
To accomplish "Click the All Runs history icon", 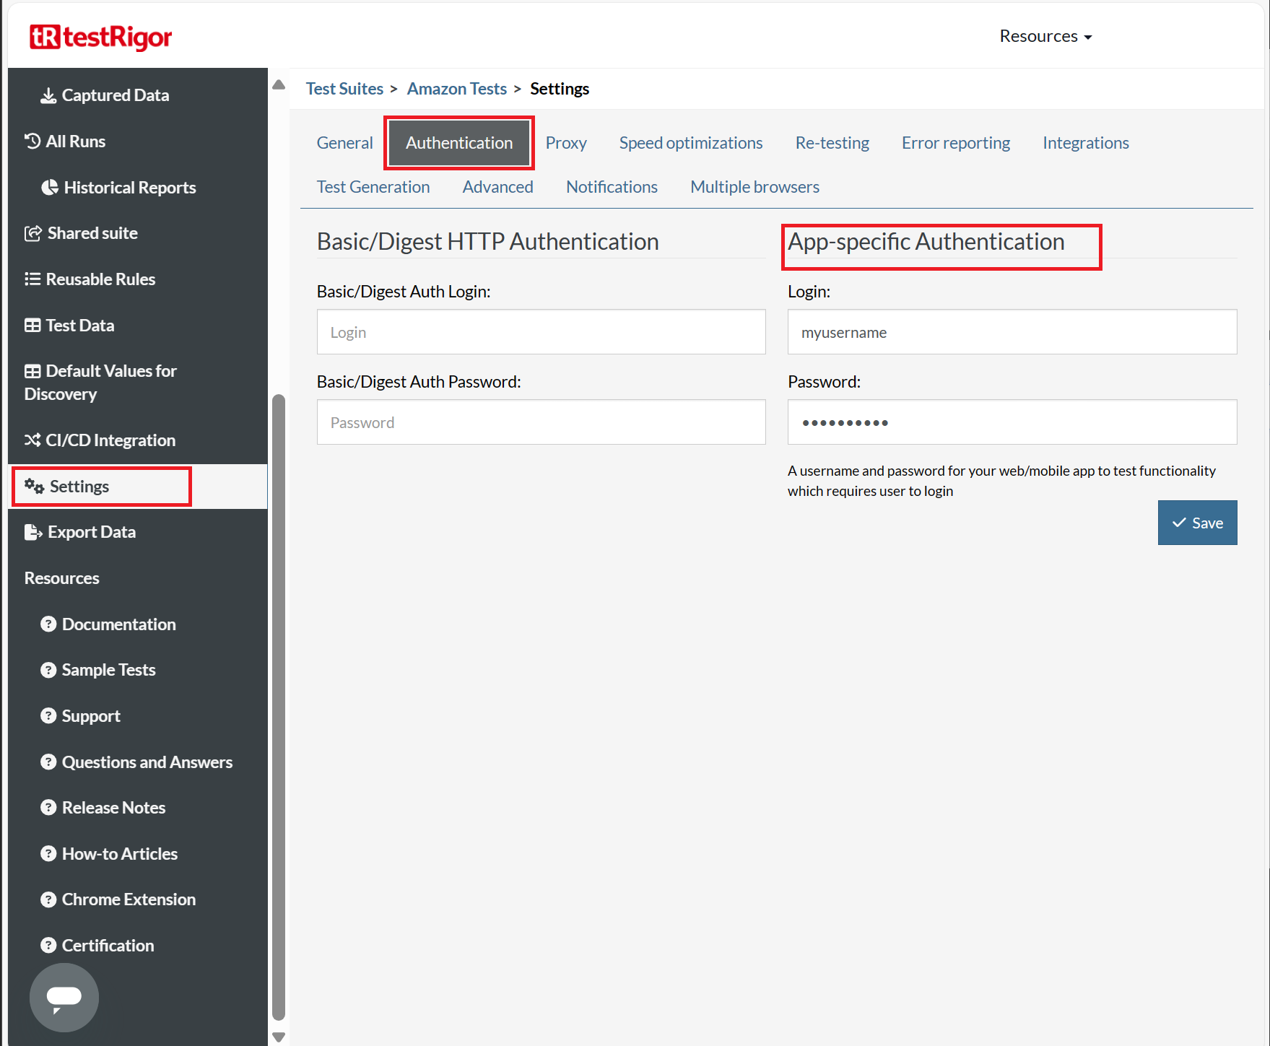I will [x=32, y=141].
